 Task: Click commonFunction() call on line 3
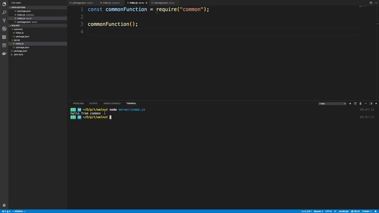[x=113, y=24]
